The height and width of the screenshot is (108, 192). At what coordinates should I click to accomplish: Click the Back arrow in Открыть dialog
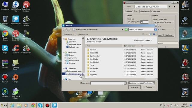pos(64,29)
